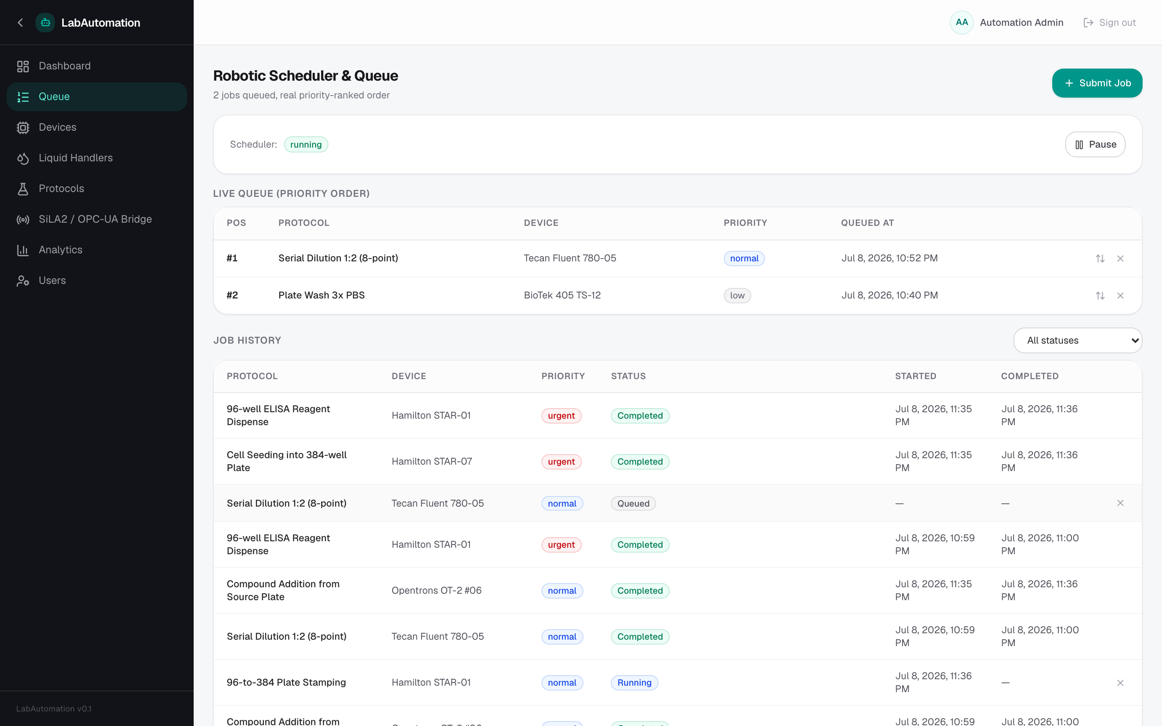The width and height of the screenshot is (1162, 726).
Task: Click Completed badge in Opentrons OT-2 #06 row
Action: (x=640, y=591)
